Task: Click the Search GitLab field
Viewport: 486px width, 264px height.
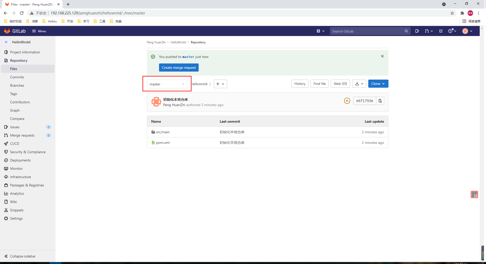Action: coord(370,31)
